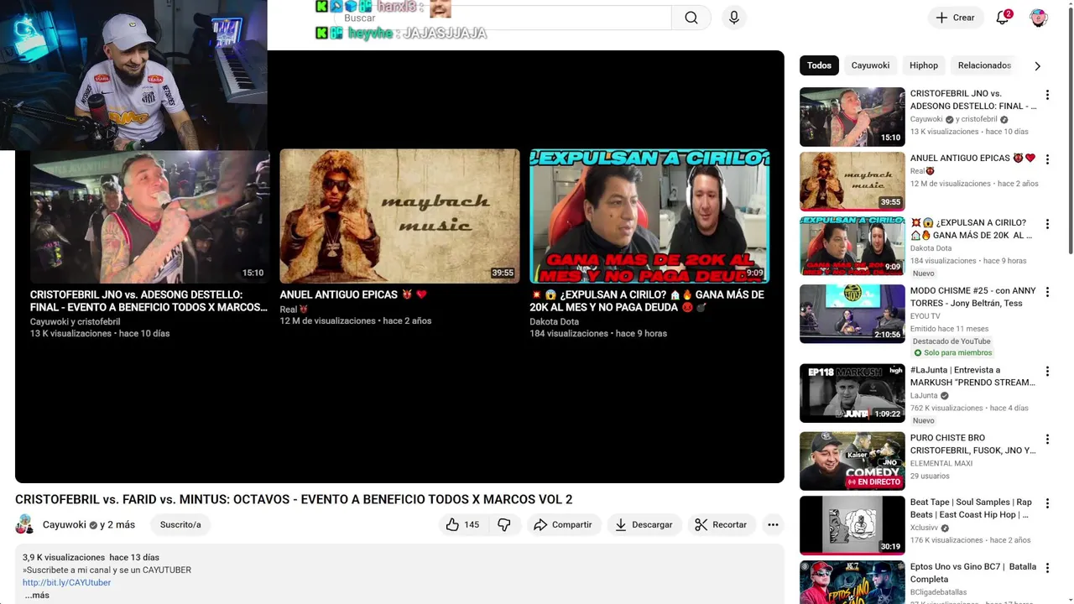The image size is (1074, 604).
Task: Open options for PURO CHISTE BRO video
Action: [x=1047, y=439]
